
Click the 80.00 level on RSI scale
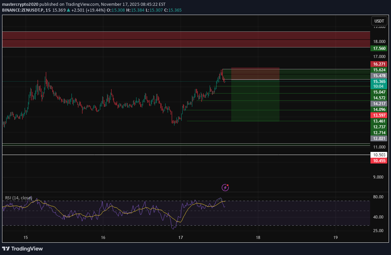pos(379,197)
